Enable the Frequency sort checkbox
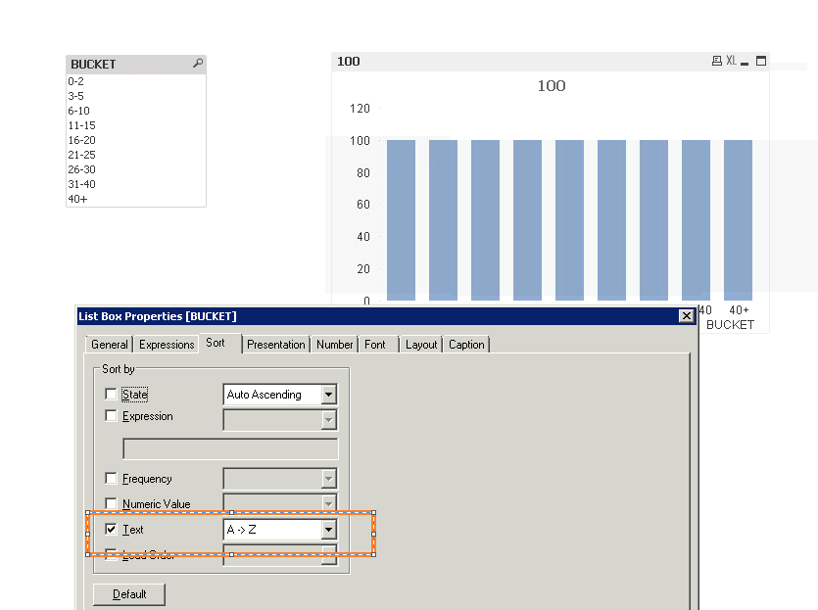Screen dimensions: 818x610 click(111, 478)
